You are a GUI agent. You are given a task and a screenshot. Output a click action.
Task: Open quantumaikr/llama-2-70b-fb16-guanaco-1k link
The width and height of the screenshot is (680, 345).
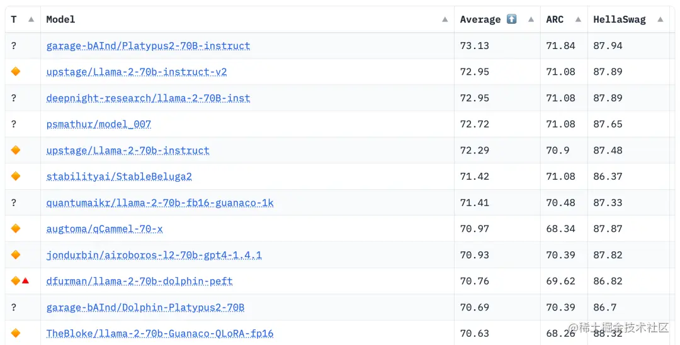(x=160, y=203)
